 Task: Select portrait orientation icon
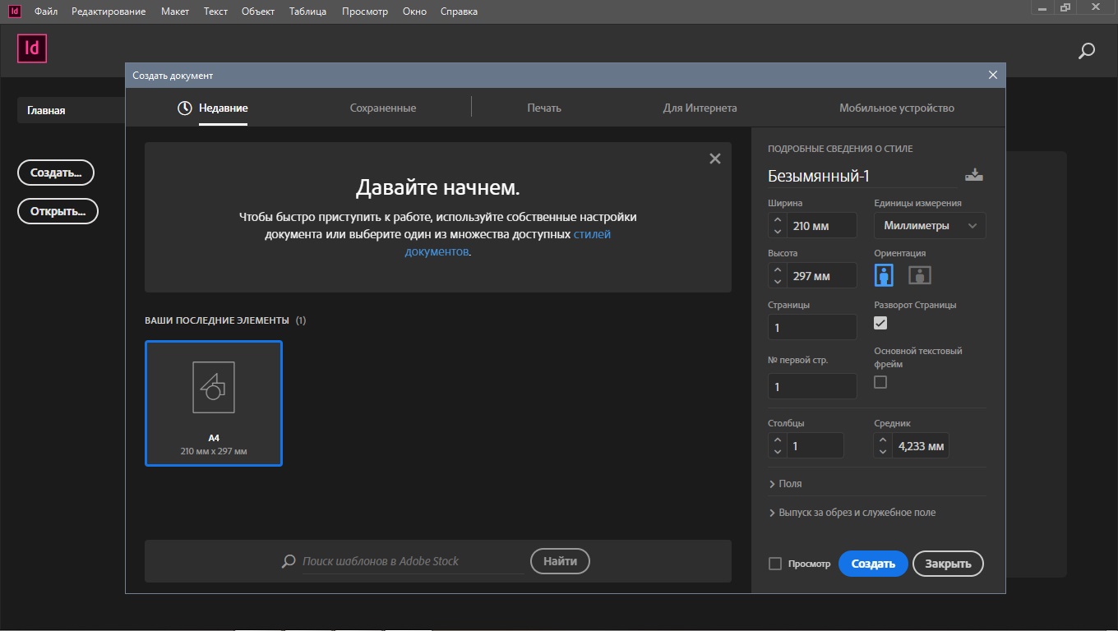click(884, 275)
